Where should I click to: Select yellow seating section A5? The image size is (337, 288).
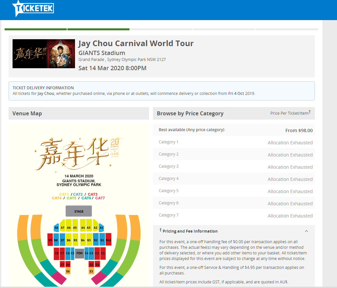pyautogui.click(x=75, y=228)
